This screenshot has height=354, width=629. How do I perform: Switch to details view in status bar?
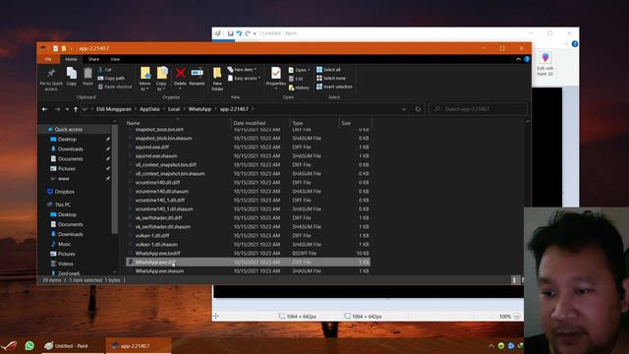[x=514, y=280]
